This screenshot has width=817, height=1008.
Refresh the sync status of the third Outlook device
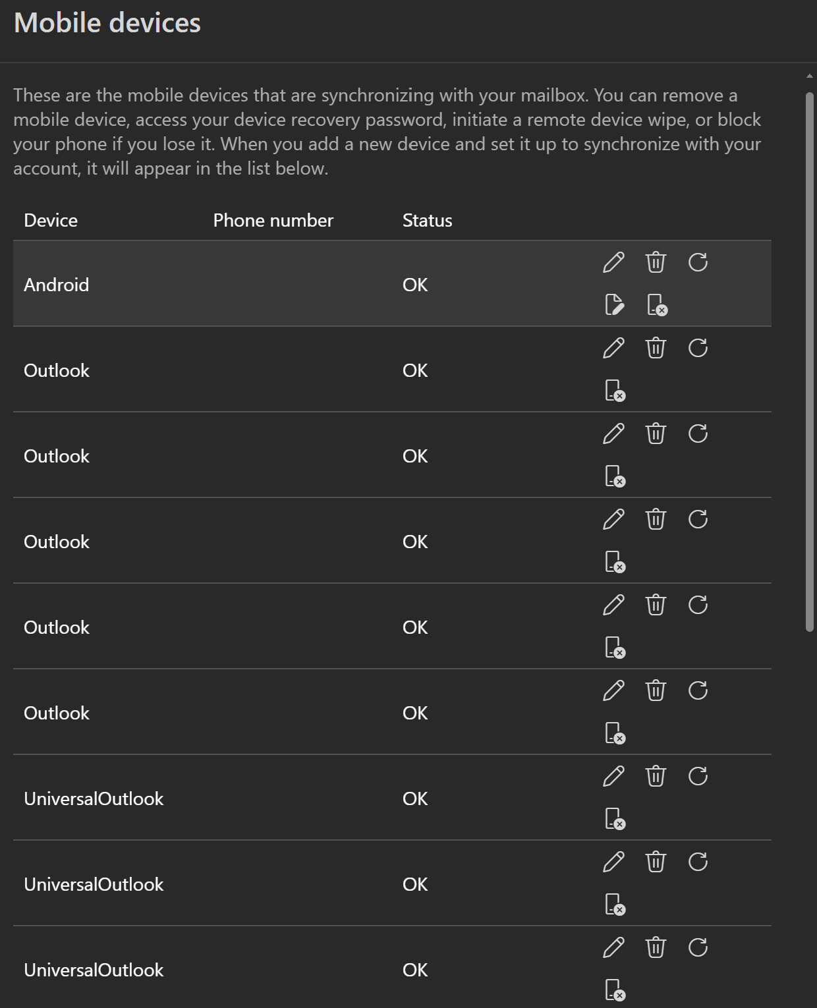tap(699, 519)
